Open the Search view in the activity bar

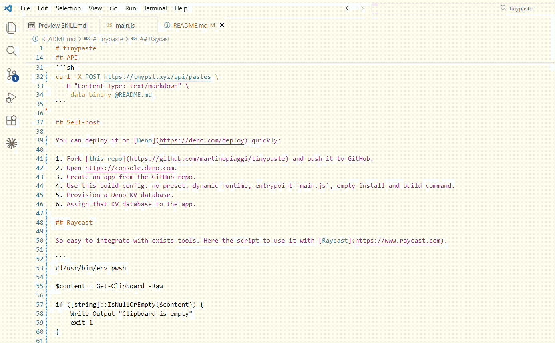tap(12, 51)
